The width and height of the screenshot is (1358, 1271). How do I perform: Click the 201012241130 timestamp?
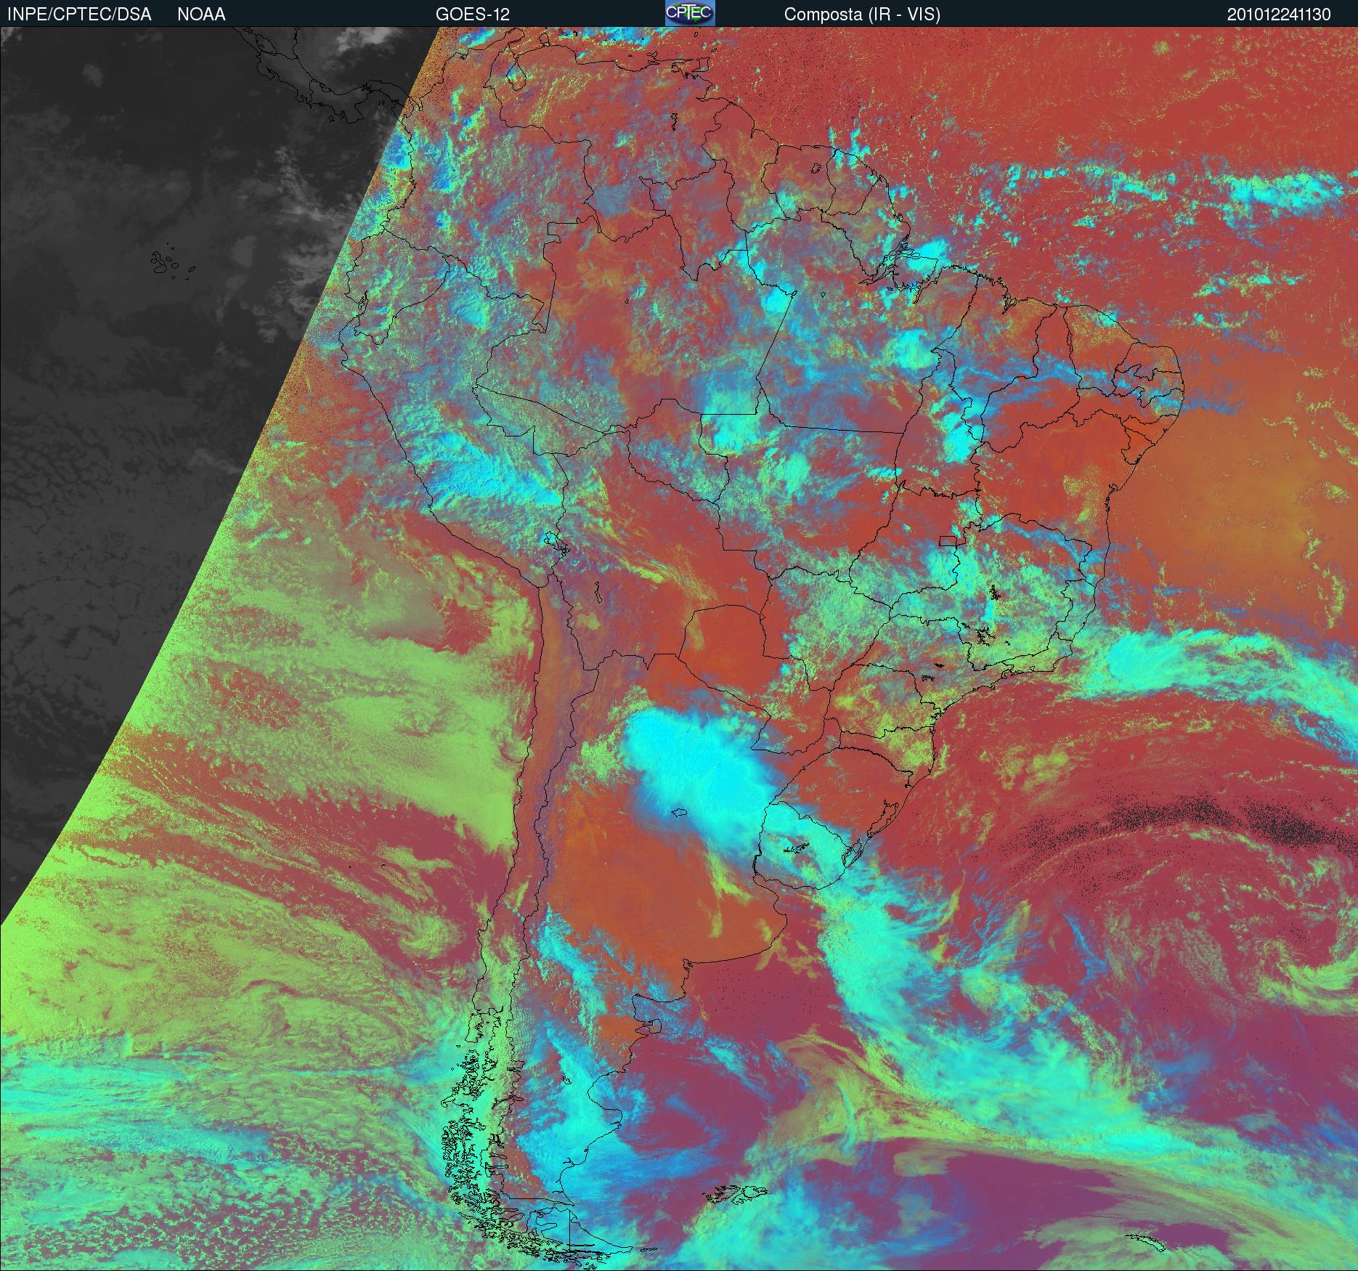click(x=1279, y=15)
